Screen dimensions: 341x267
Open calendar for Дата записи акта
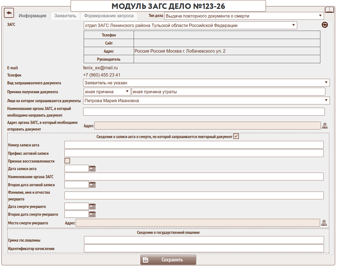pos(92,168)
